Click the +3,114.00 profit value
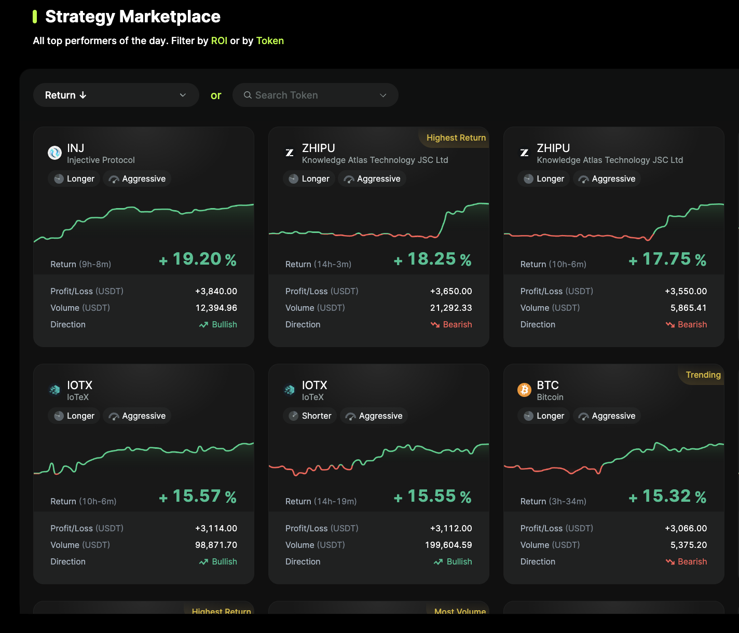The width and height of the screenshot is (739, 633). point(216,529)
